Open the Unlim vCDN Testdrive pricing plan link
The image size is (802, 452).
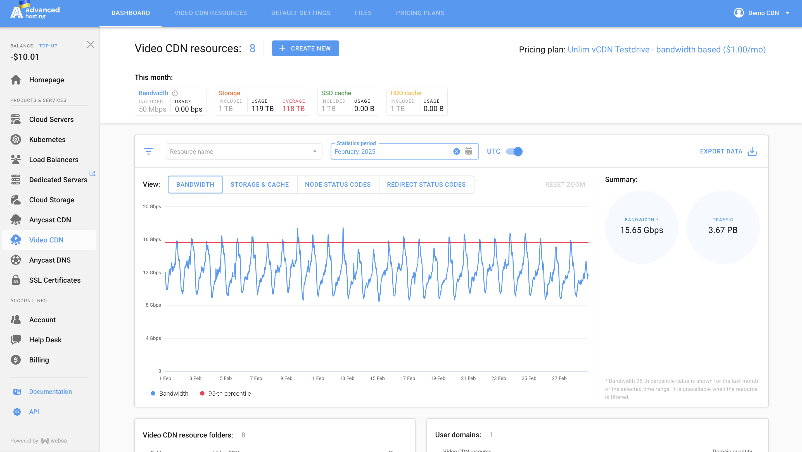(x=666, y=49)
